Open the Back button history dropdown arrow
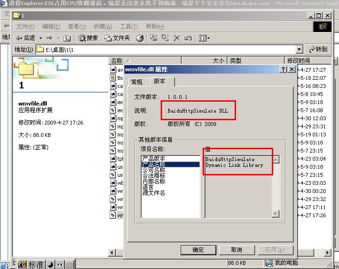Screen dimensions: 339x269 tap(41, 38)
